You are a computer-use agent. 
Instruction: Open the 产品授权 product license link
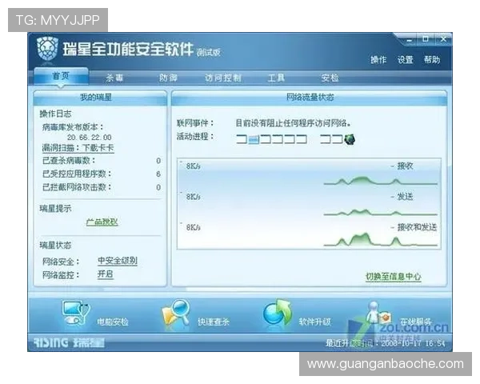click(102, 222)
